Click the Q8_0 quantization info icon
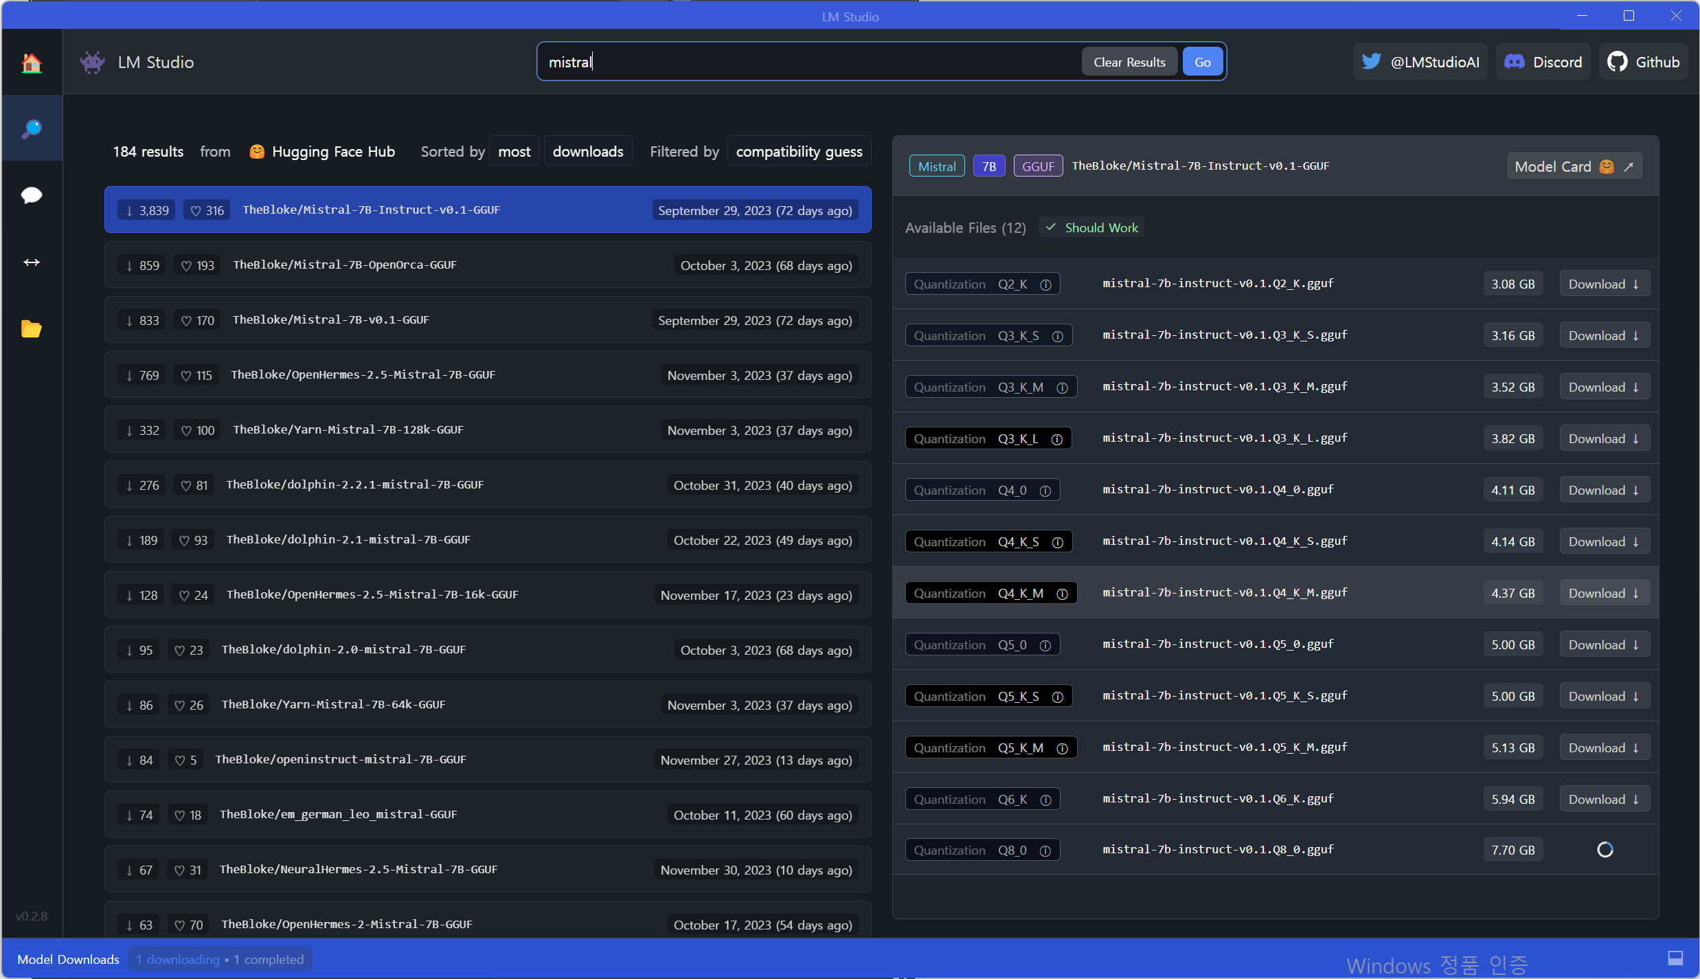 [x=1045, y=851]
